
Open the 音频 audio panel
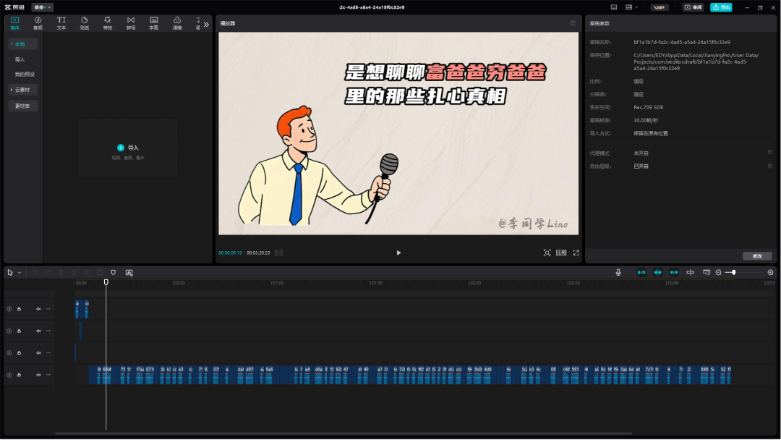(38, 23)
